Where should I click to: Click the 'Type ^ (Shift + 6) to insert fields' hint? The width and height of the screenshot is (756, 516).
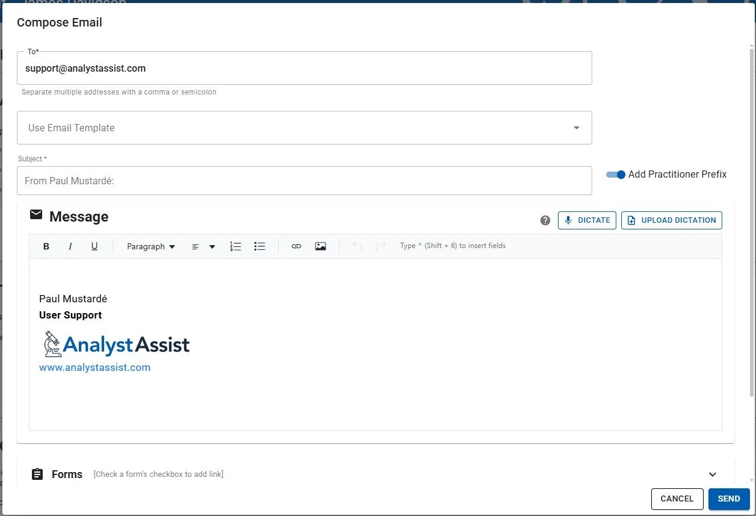click(x=453, y=246)
